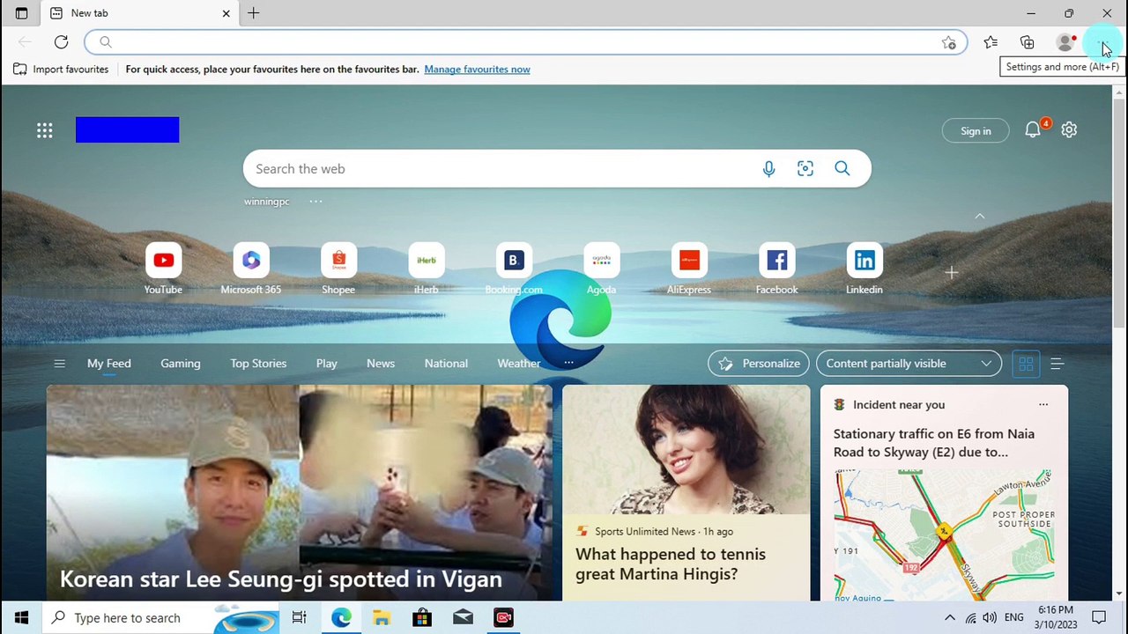This screenshot has height=634, width=1128.
Task: Add a new quick link plus
Action: pos(952,273)
